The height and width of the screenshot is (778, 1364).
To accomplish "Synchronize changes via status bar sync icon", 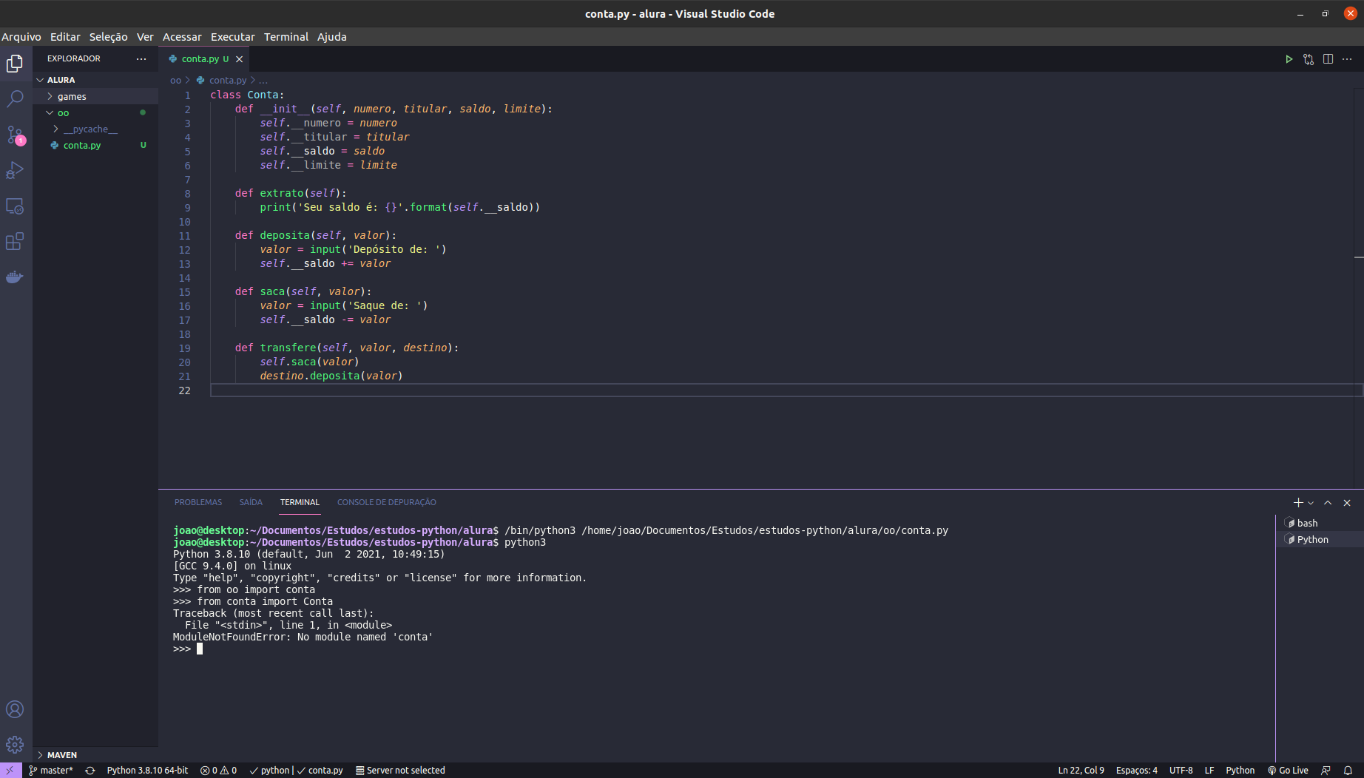I will click(90, 770).
